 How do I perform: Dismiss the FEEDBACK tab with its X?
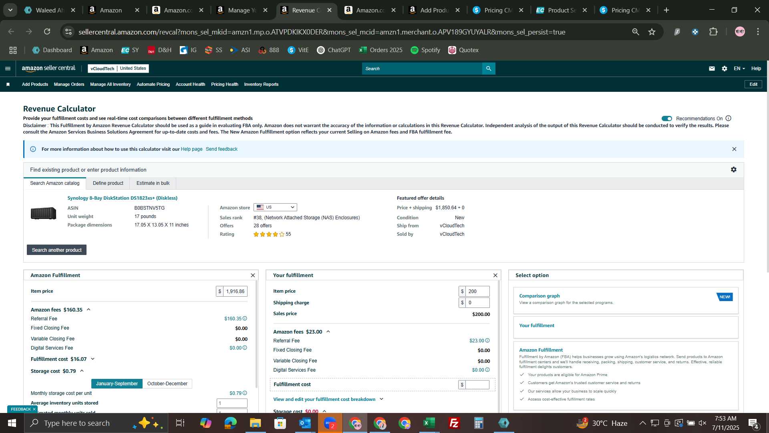[x=34, y=409]
